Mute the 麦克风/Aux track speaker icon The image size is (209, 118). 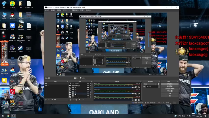136,87
